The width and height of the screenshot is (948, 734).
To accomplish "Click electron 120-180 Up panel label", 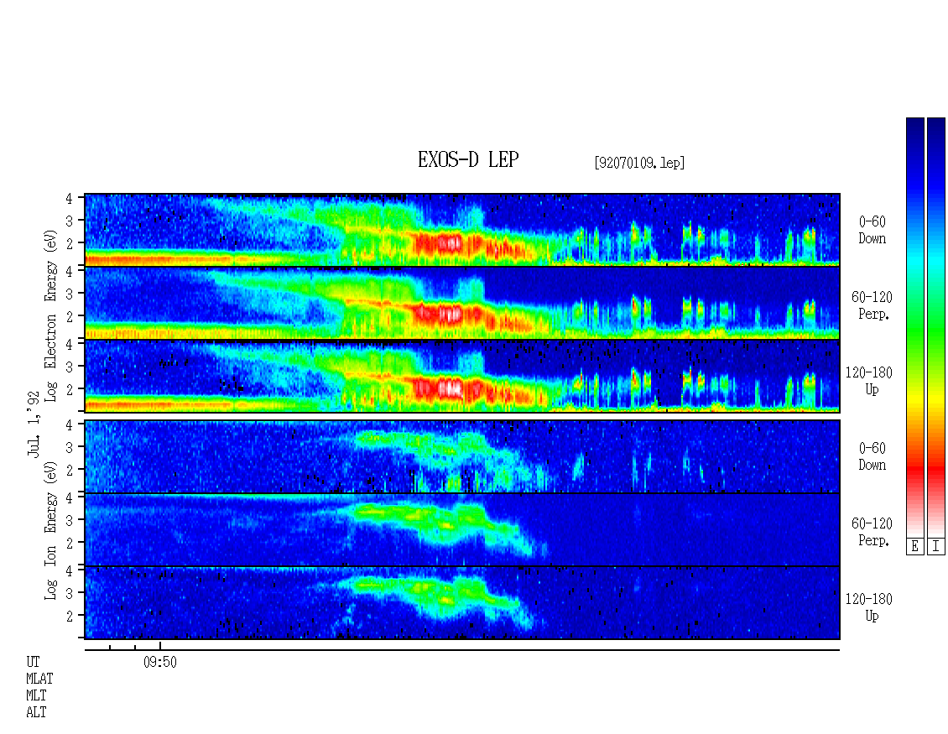I will 869,381.
